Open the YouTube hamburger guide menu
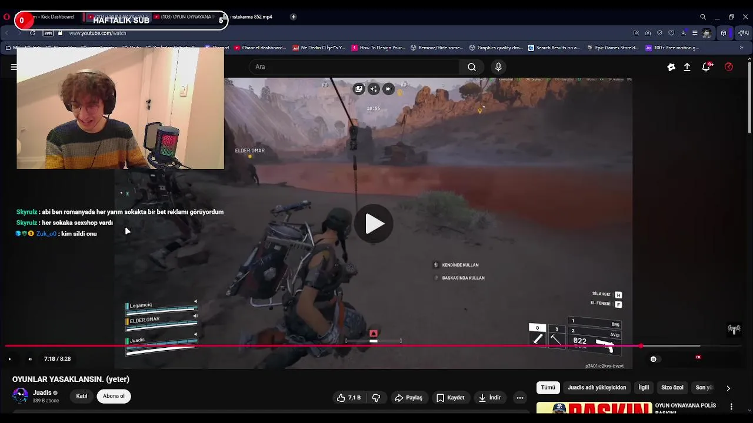 14,67
